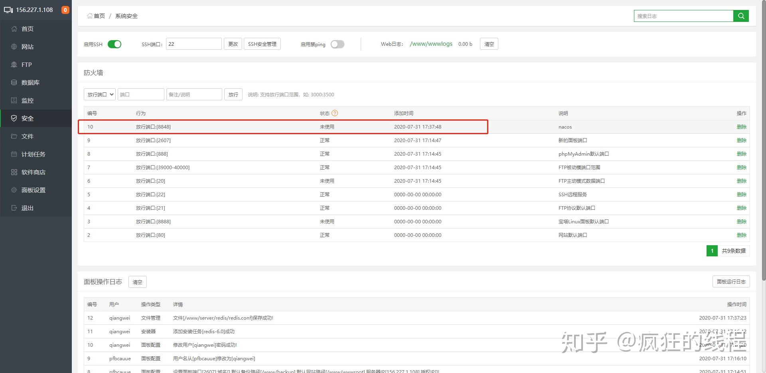The height and width of the screenshot is (373, 766).
Task: Click the server monitor icon beside IP address
Action: [8, 10]
